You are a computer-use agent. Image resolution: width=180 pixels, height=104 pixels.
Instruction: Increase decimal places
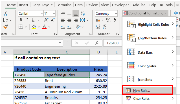point(98,27)
